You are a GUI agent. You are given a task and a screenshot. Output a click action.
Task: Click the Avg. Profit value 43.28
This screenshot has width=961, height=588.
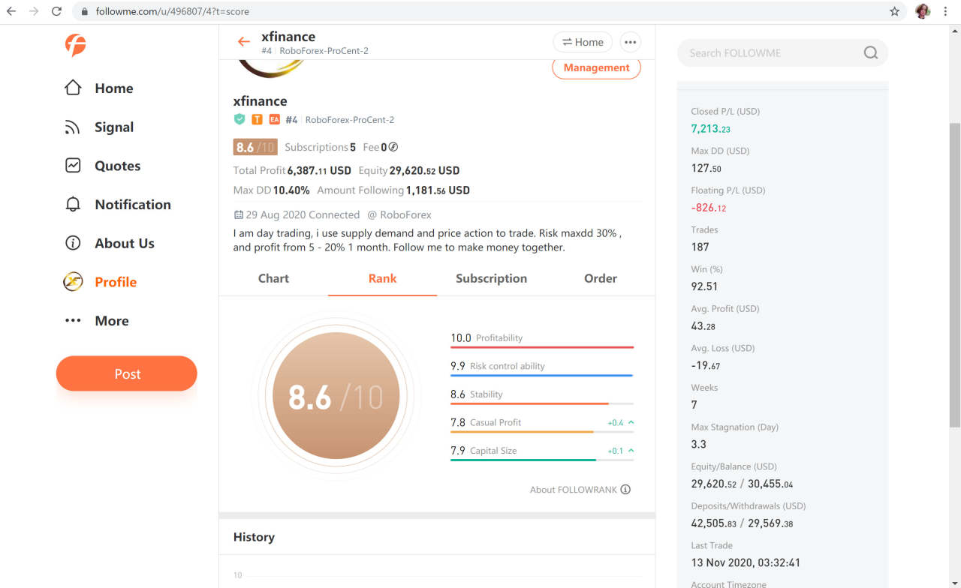[703, 326]
